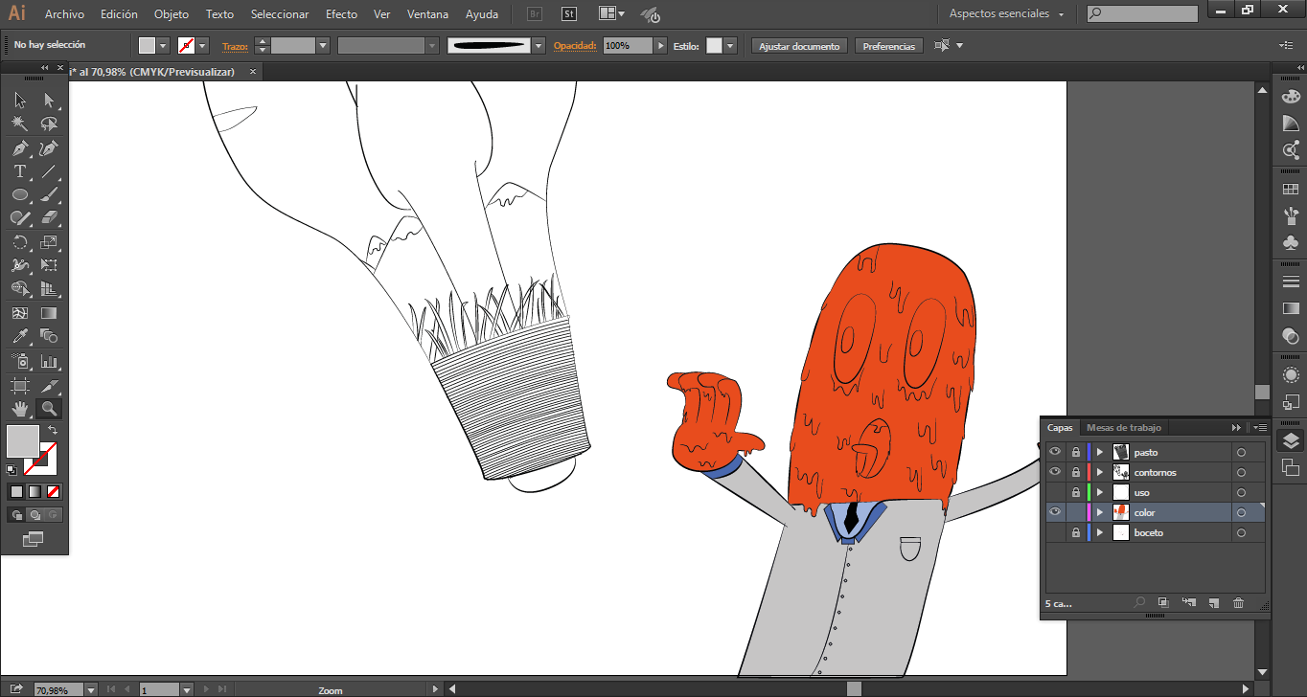Select the Direct Selection tool
Viewport: 1307px width, 697px height.
point(49,101)
